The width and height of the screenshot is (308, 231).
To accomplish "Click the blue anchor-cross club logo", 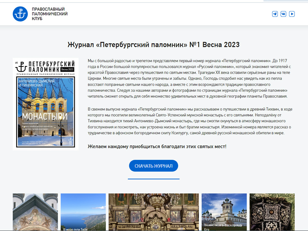I will coord(20,14).
